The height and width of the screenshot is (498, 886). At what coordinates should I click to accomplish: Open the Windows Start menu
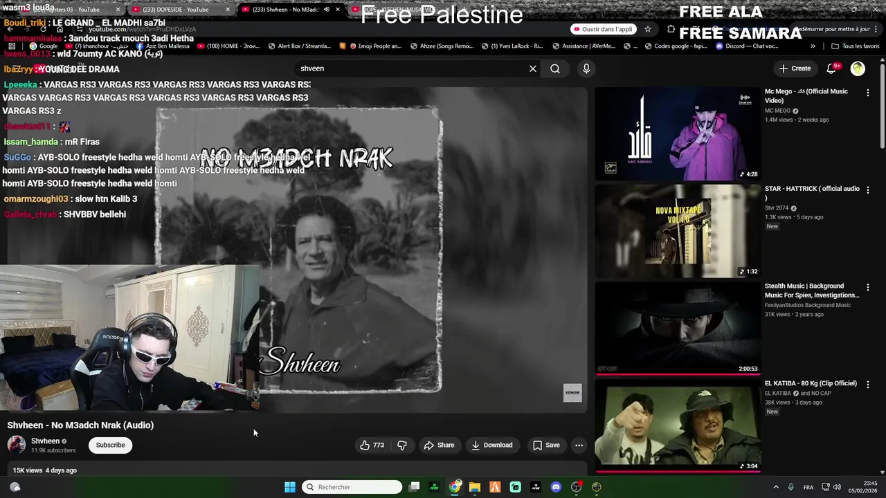pos(290,487)
